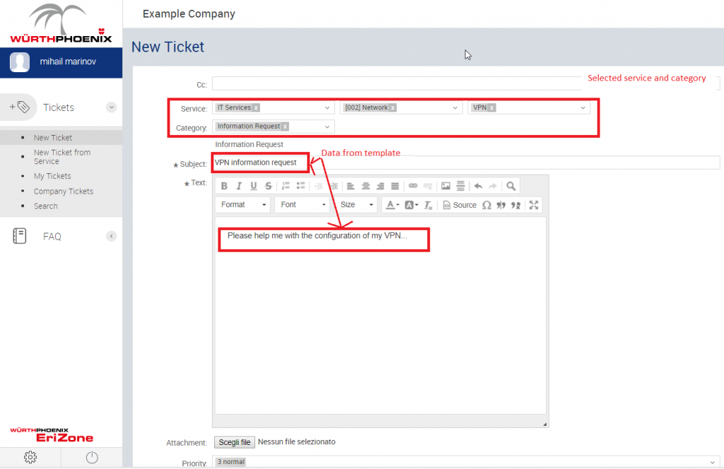Insert a numbered list

287,186
